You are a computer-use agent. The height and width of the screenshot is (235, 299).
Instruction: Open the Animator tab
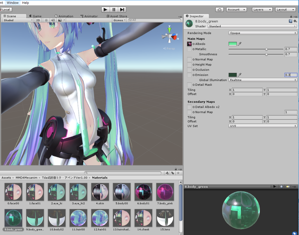[x=89, y=16]
